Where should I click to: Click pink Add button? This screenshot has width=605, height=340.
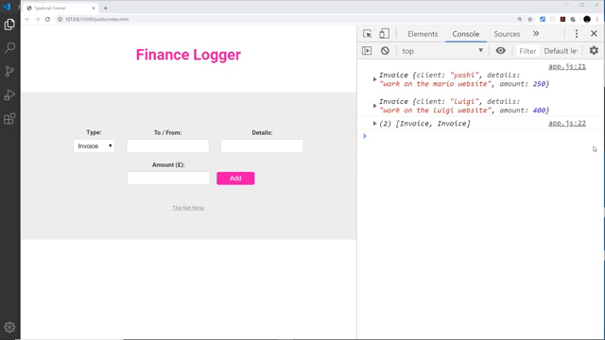click(235, 178)
